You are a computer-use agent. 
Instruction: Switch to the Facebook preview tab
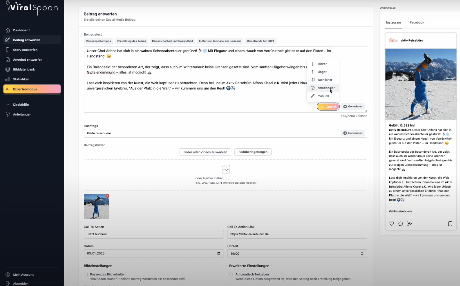pyautogui.click(x=417, y=23)
